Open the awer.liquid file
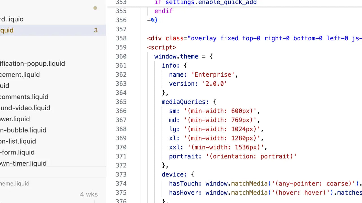 [15, 119]
